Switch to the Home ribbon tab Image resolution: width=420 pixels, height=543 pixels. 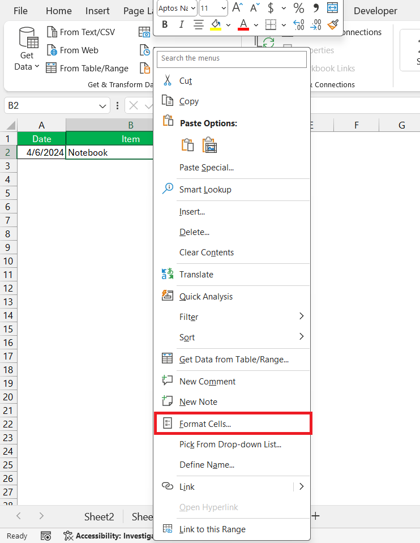pos(58,11)
